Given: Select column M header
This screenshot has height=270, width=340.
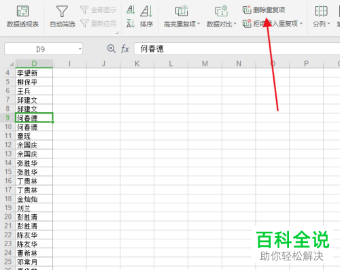Looking at the screenshot, I should pyautogui.click(x=205, y=63).
